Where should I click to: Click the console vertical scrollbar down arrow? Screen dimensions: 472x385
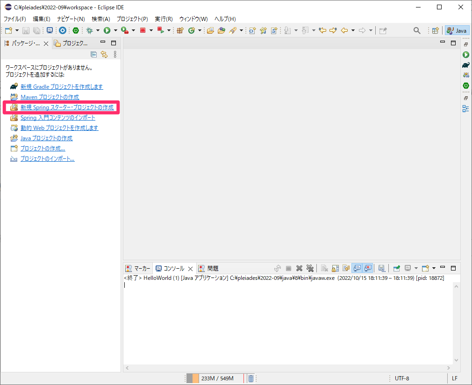(457, 360)
